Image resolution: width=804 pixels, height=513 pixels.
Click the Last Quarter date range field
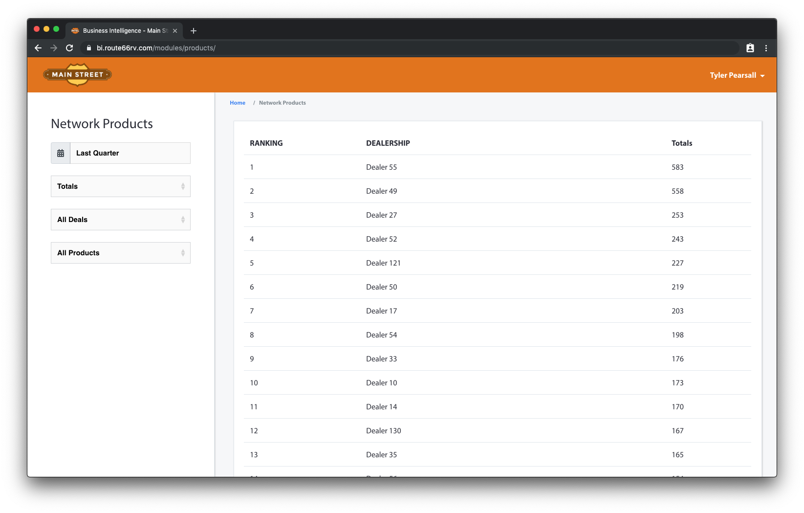tap(130, 153)
